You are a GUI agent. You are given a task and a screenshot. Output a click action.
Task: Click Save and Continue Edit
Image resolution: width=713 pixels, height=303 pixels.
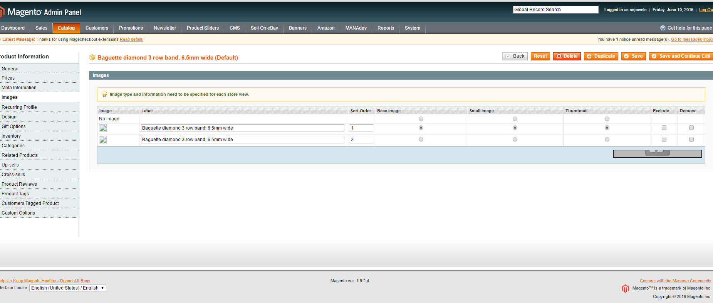pos(681,56)
